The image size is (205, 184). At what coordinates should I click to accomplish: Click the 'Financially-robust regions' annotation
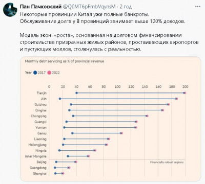(167, 162)
